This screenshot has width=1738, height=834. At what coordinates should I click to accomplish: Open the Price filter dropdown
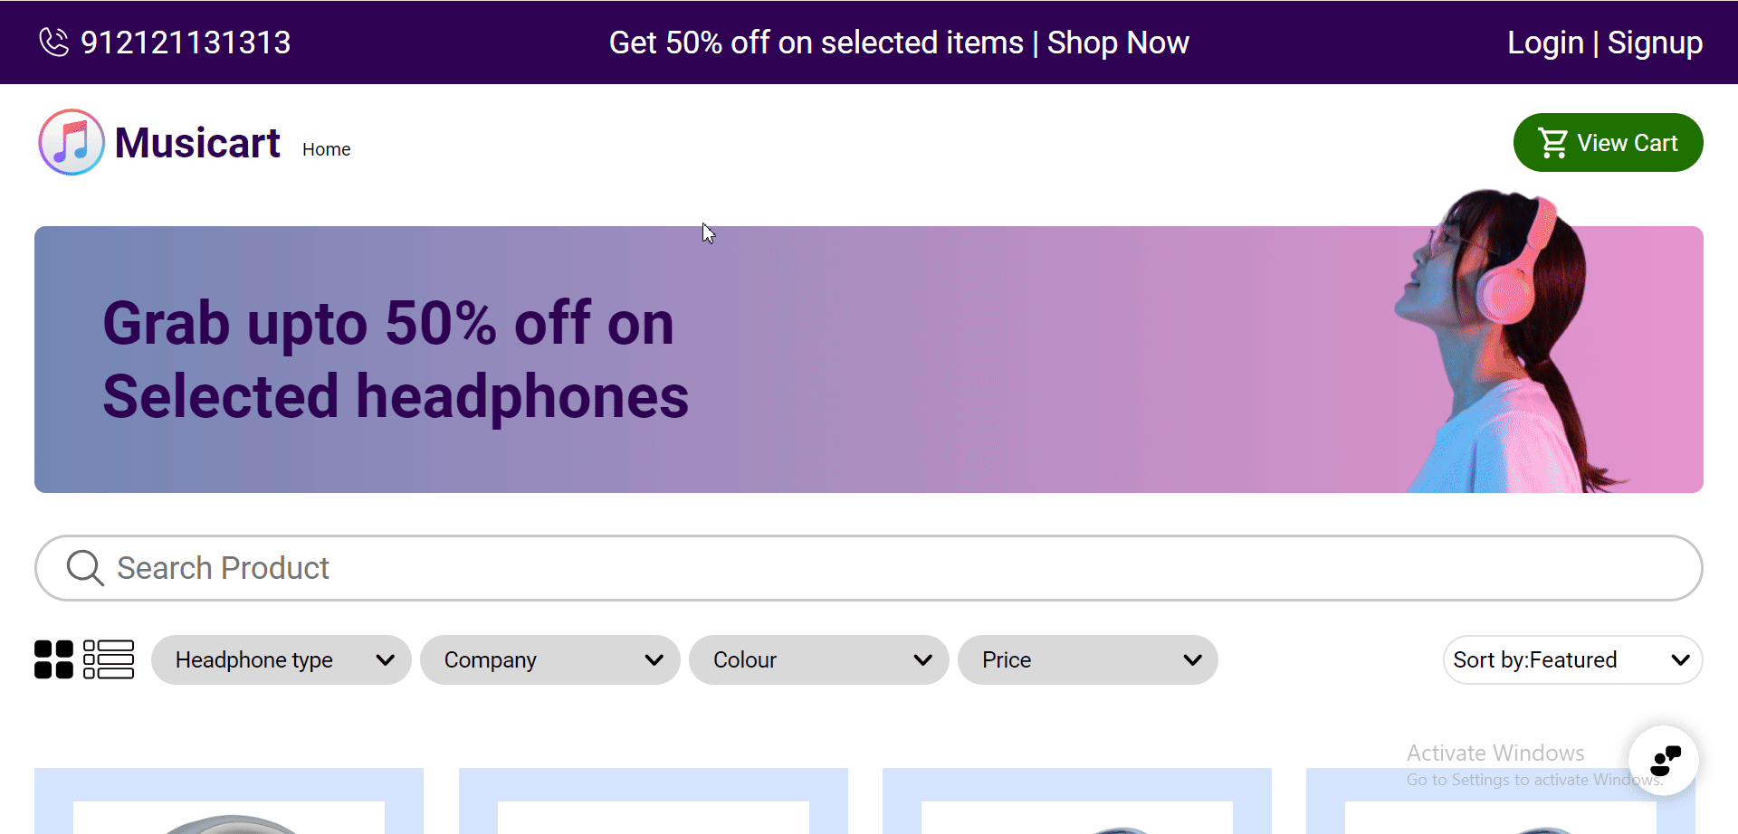click(1087, 659)
